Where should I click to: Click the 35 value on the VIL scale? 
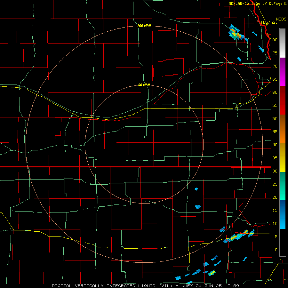[275, 158]
